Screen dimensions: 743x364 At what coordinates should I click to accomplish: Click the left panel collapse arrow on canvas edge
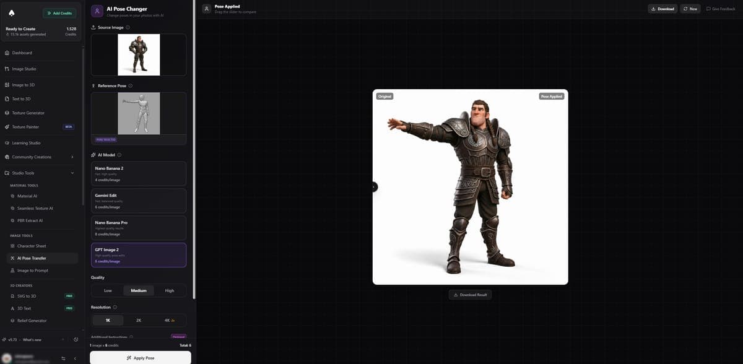[375, 186]
